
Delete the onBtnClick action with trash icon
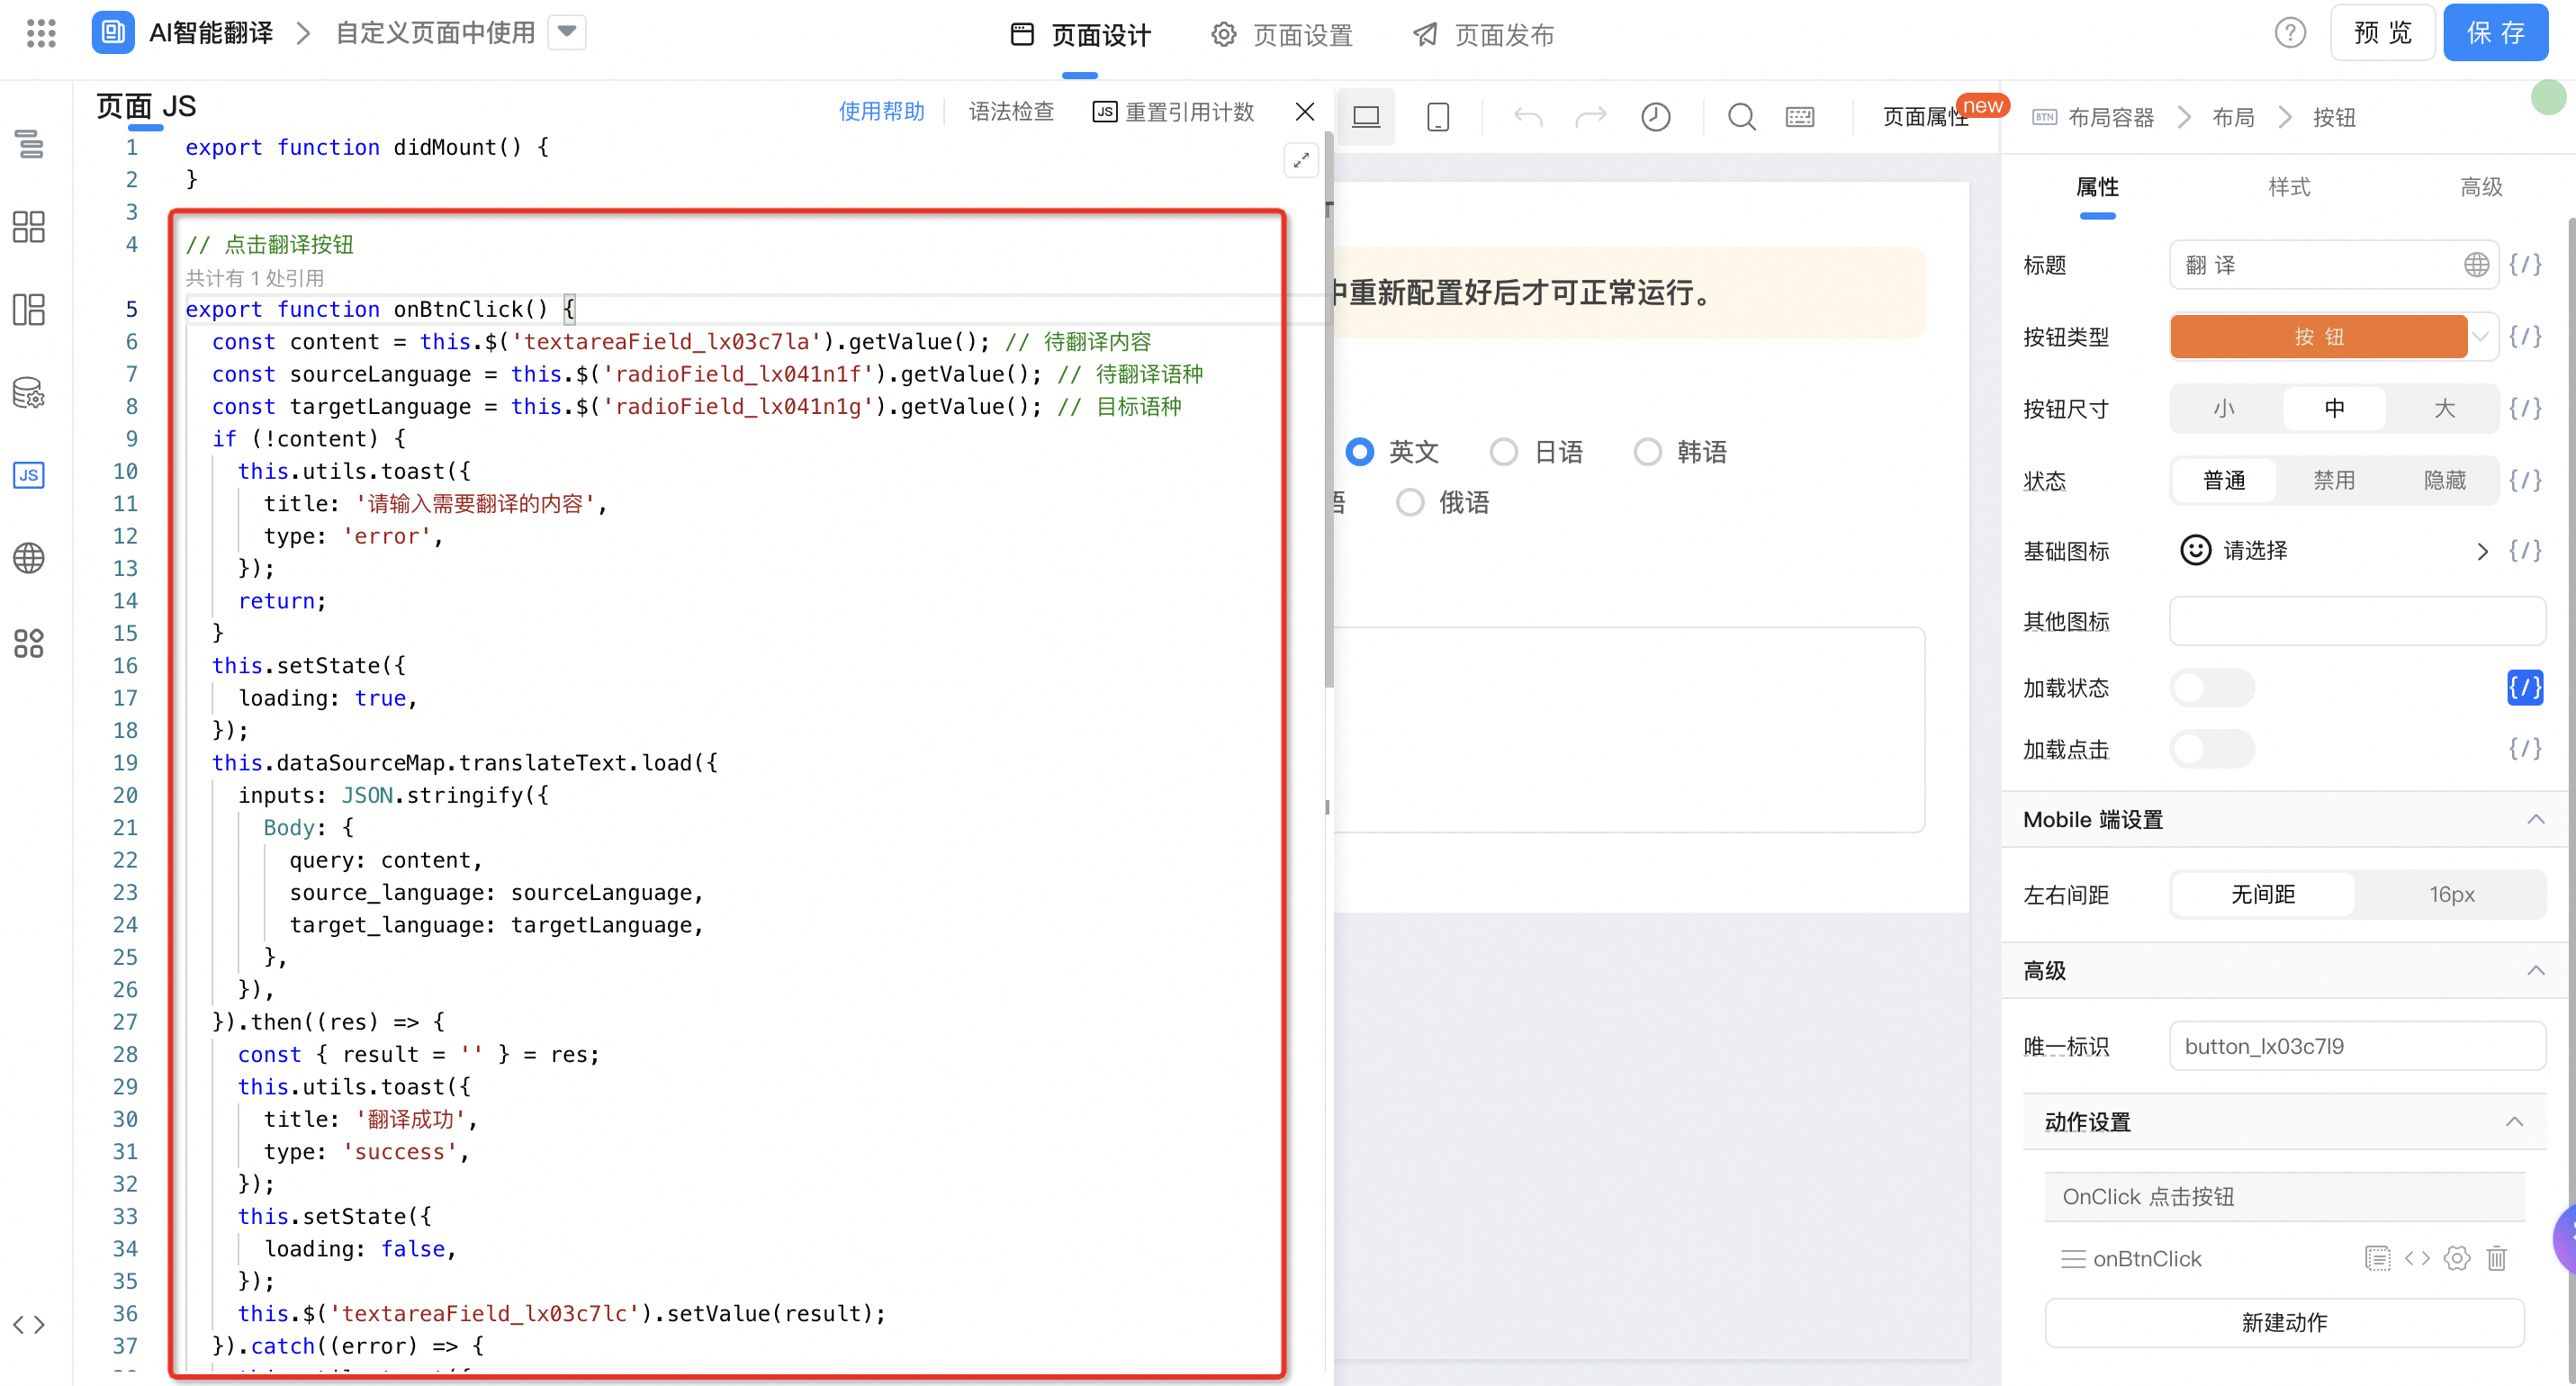(x=2497, y=1259)
